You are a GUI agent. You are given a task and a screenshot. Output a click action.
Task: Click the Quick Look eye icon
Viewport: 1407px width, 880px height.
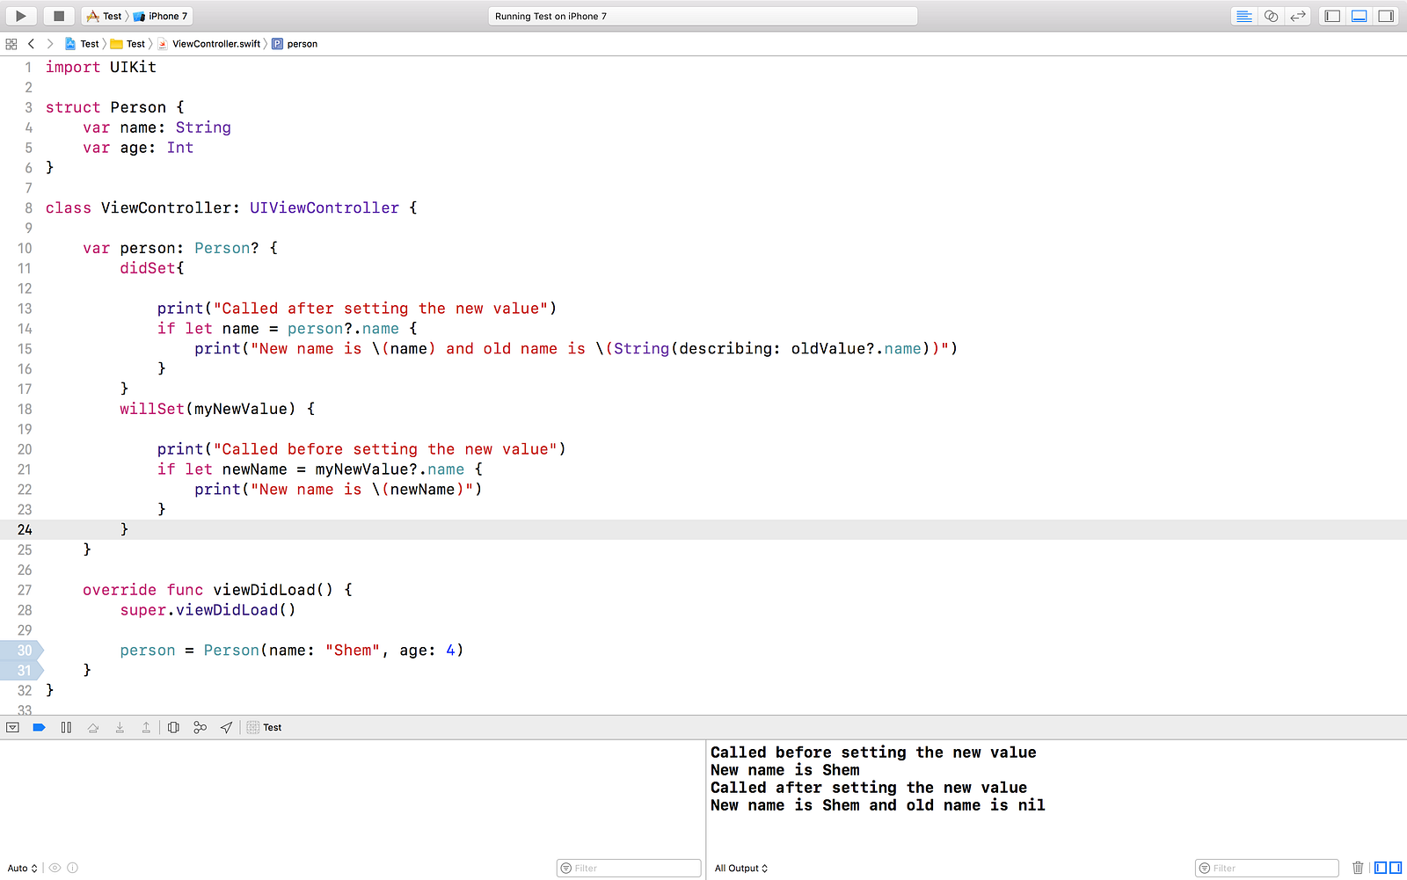click(x=55, y=869)
